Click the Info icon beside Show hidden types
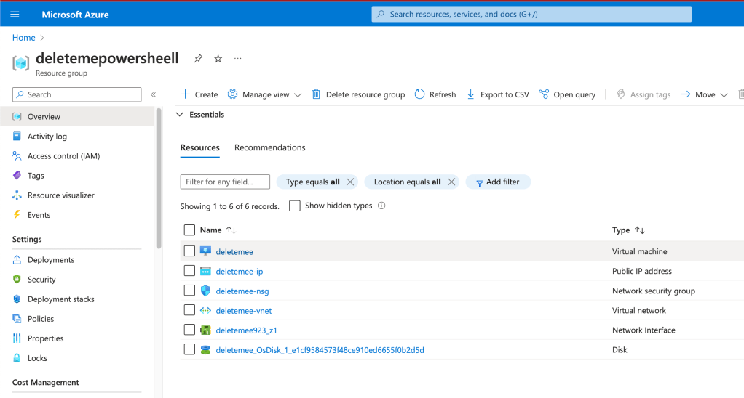Screen dimensions: 744x398 point(381,206)
